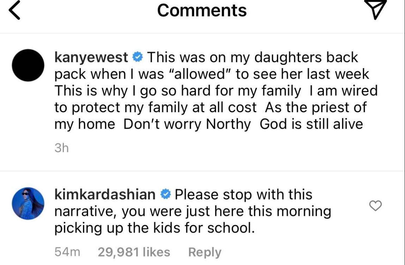Viewport: 405px width, 265px height.
Task: Click kanyewest's blue verified checkmark
Action: tap(137, 56)
